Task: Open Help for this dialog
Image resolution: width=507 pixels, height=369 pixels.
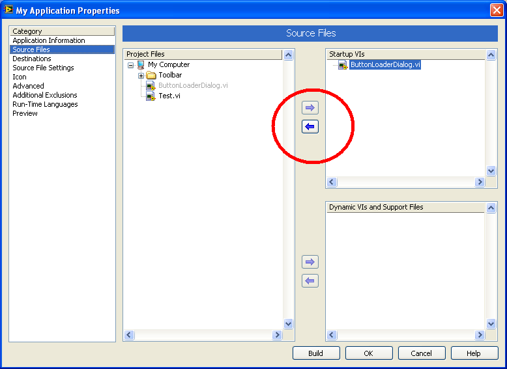Action: (x=474, y=353)
